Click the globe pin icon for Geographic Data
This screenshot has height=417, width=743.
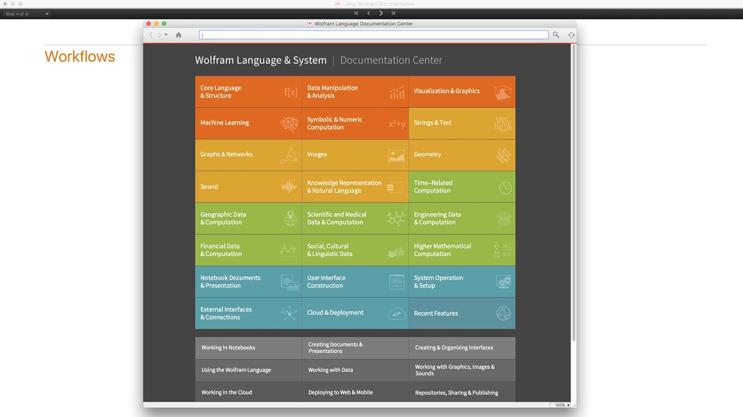tap(290, 218)
